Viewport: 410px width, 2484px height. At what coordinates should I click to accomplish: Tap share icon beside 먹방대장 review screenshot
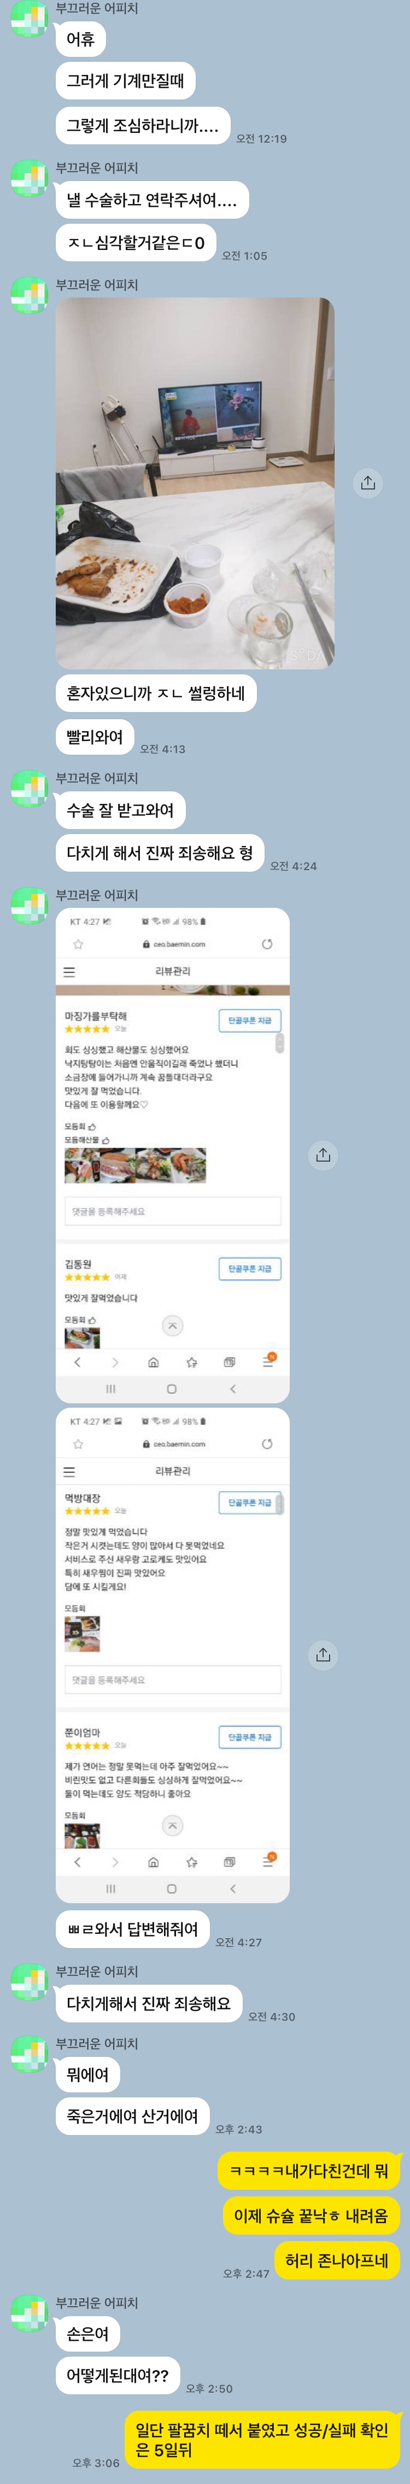323,1655
